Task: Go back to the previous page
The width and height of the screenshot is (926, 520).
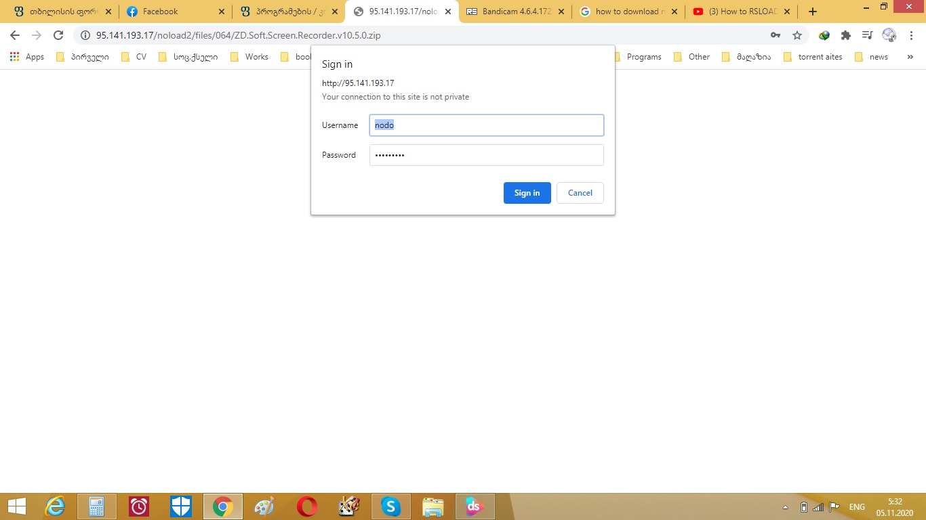Action: pyautogui.click(x=15, y=35)
